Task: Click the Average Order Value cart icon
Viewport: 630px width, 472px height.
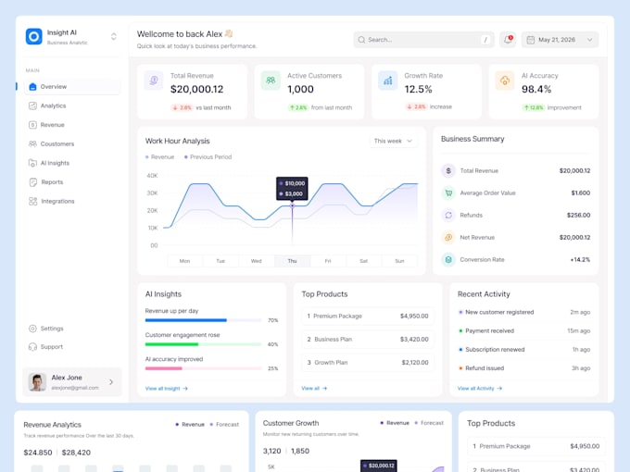Action: [x=448, y=193]
